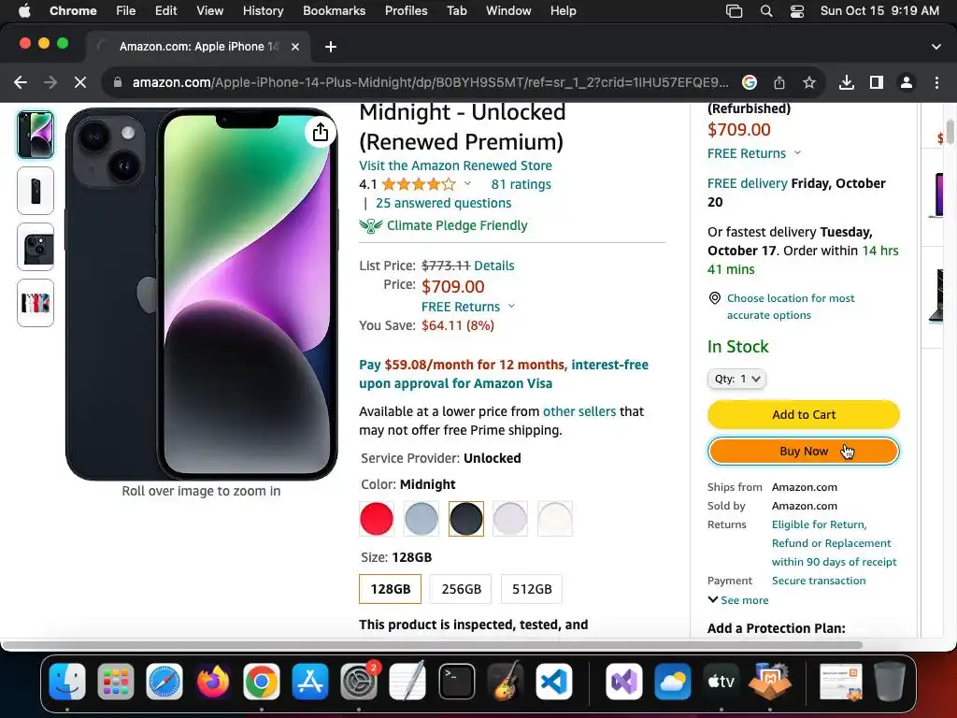957x718 pixels.
Task: Click the share icon on product image
Action: pos(321,133)
